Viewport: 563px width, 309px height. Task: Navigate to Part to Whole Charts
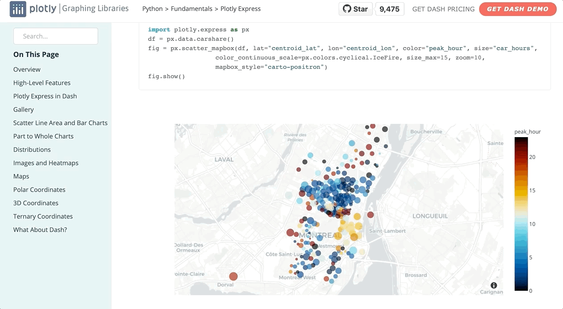click(43, 136)
